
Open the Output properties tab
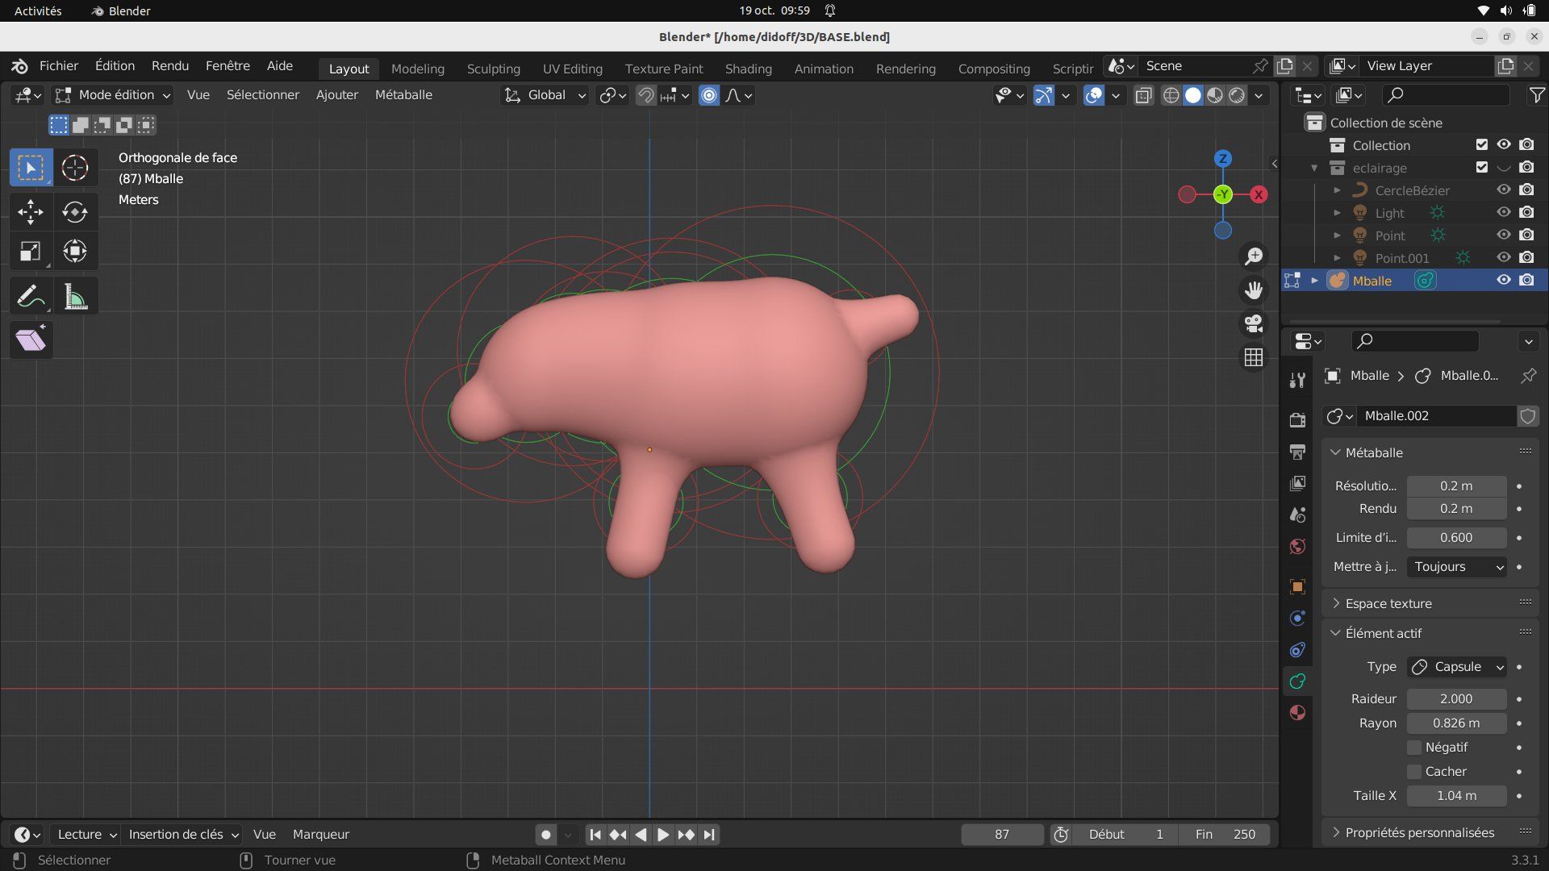1297,452
